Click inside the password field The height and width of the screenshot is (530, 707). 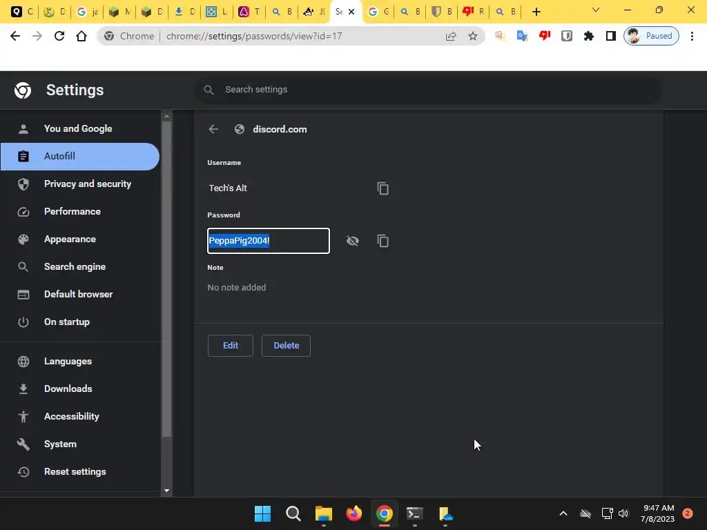point(269,241)
